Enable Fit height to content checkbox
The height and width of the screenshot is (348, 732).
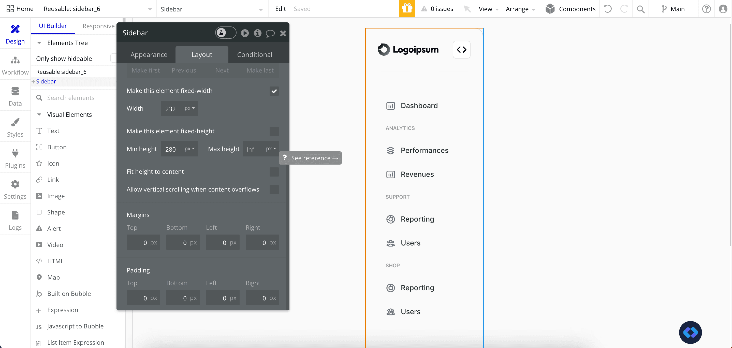point(274,172)
